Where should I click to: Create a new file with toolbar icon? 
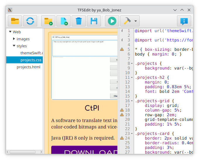pyautogui.click(x=64, y=21)
